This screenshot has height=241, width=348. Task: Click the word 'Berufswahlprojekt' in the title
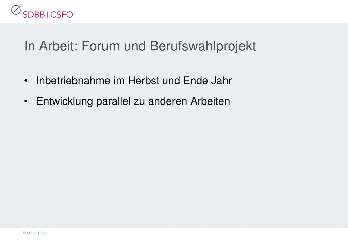click(x=203, y=46)
